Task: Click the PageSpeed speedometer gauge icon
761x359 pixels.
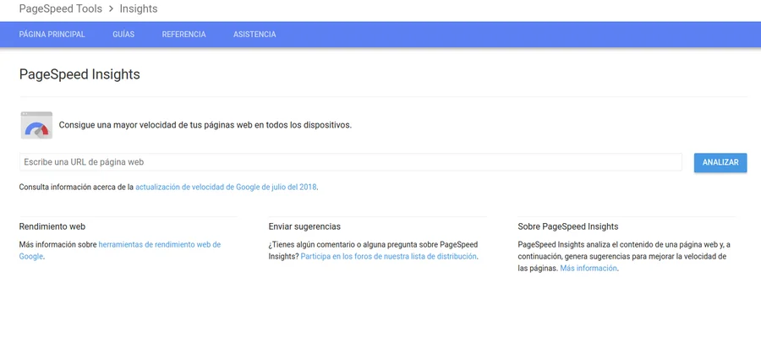Action: click(36, 125)
